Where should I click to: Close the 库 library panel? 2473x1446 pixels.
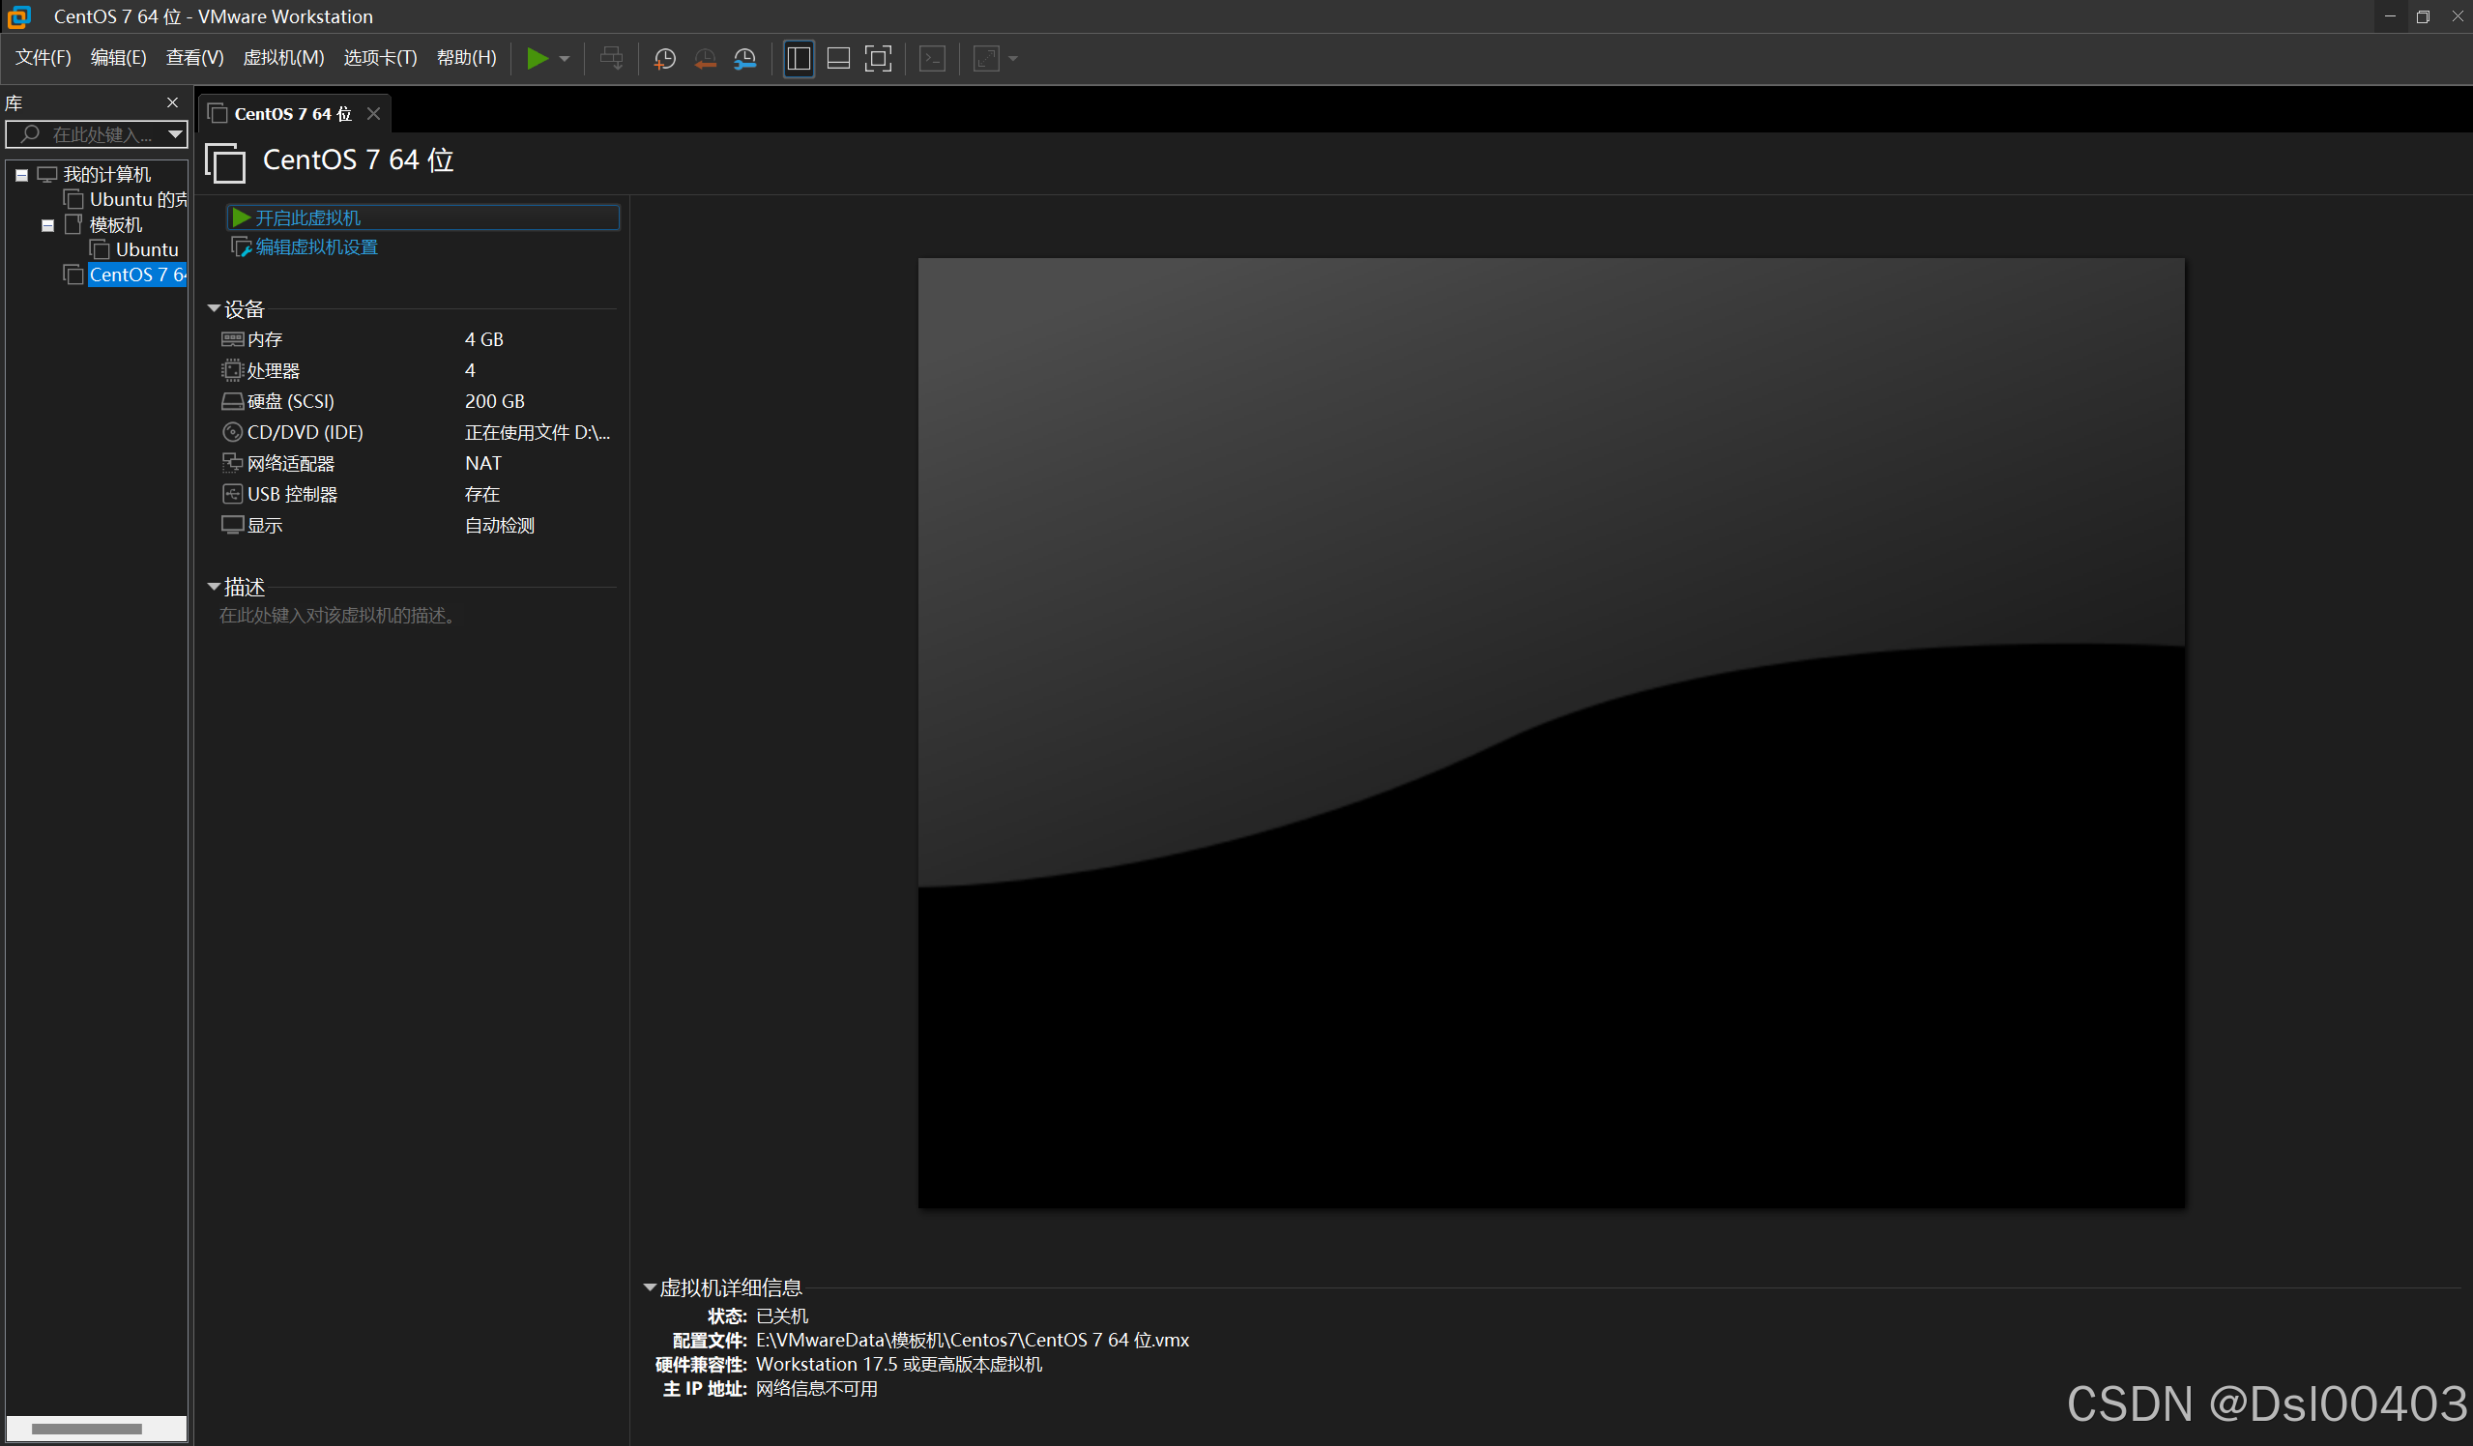click(173, 103)
